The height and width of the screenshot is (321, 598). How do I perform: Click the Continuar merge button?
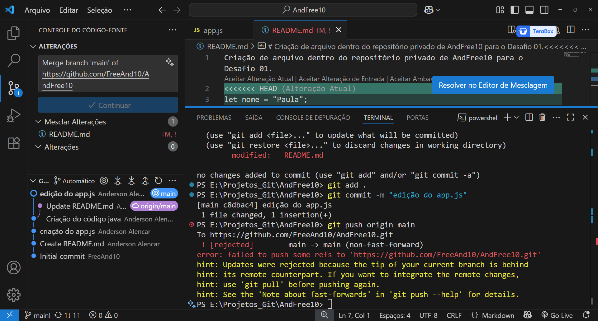(108, 105)
